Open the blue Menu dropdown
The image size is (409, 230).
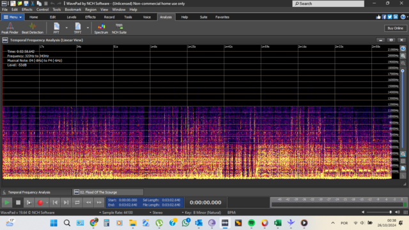tap(13, 17)
